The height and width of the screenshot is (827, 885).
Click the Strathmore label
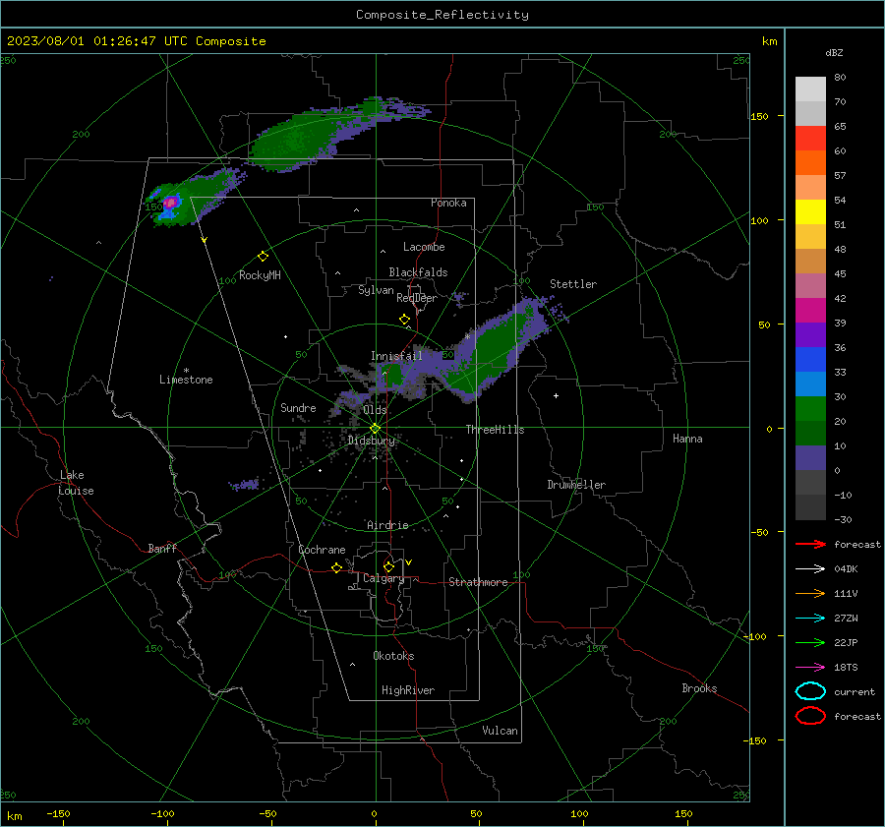point(479,582)
